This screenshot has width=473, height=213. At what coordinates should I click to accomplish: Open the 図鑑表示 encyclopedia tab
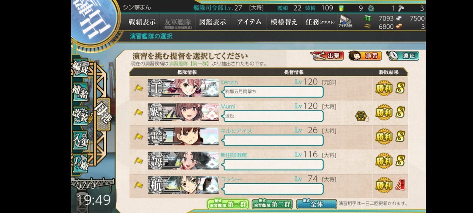point(213,22)
